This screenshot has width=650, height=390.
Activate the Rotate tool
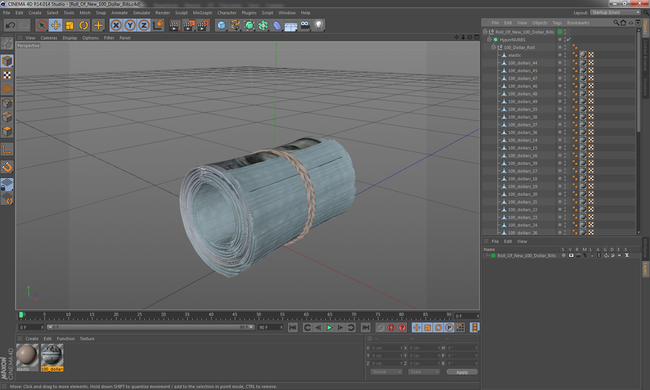pos(84,25)
